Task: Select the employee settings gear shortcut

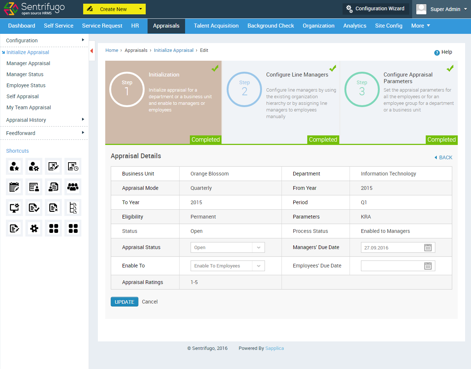Action: click(34, 166)
